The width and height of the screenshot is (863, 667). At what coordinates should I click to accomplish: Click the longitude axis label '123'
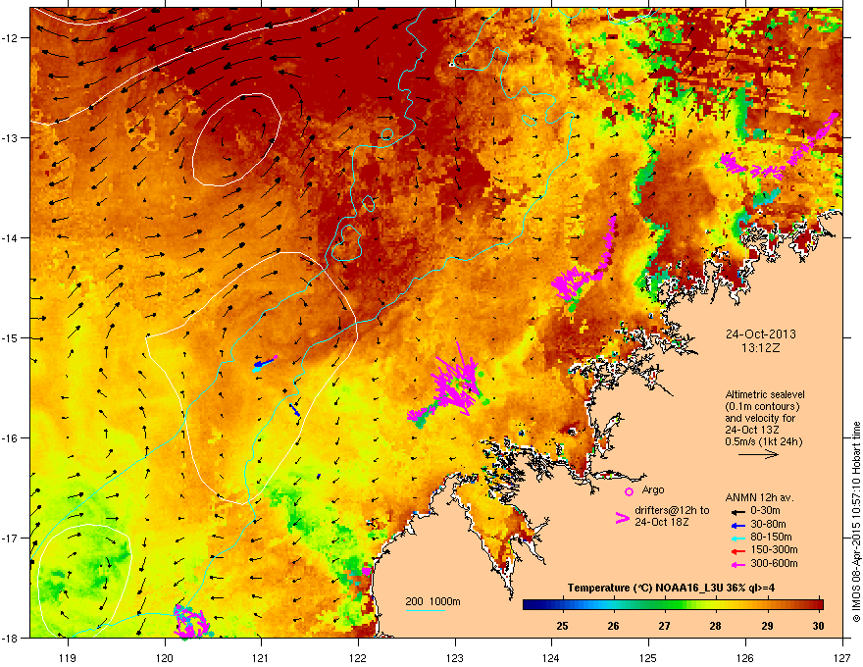coord(455,657)
